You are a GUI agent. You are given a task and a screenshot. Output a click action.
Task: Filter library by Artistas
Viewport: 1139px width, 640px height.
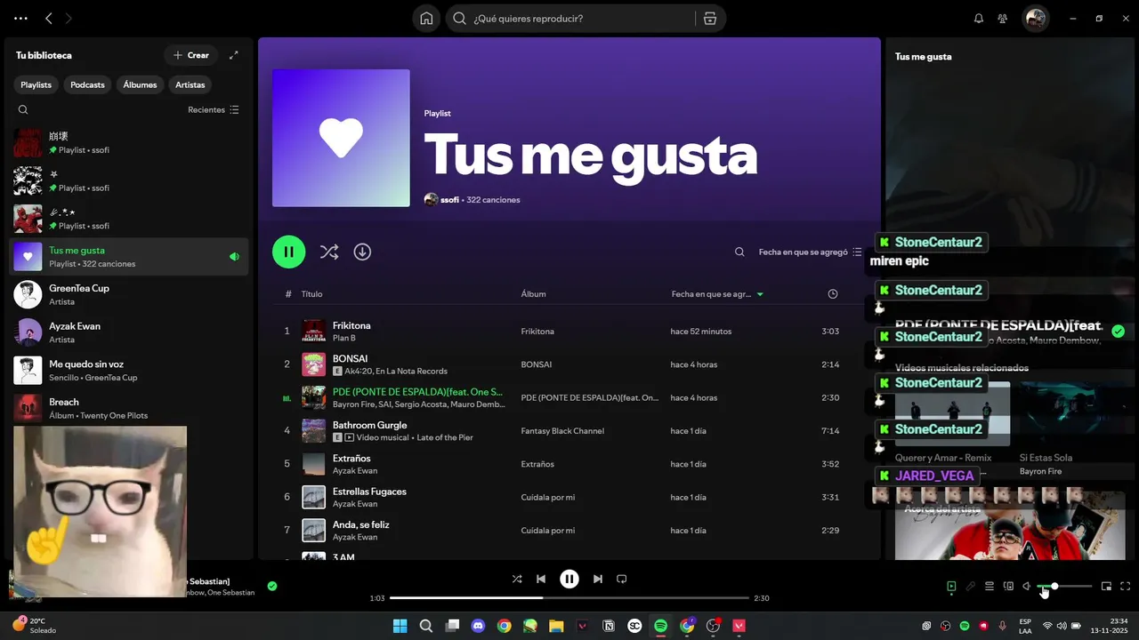(x=190, y=85)
